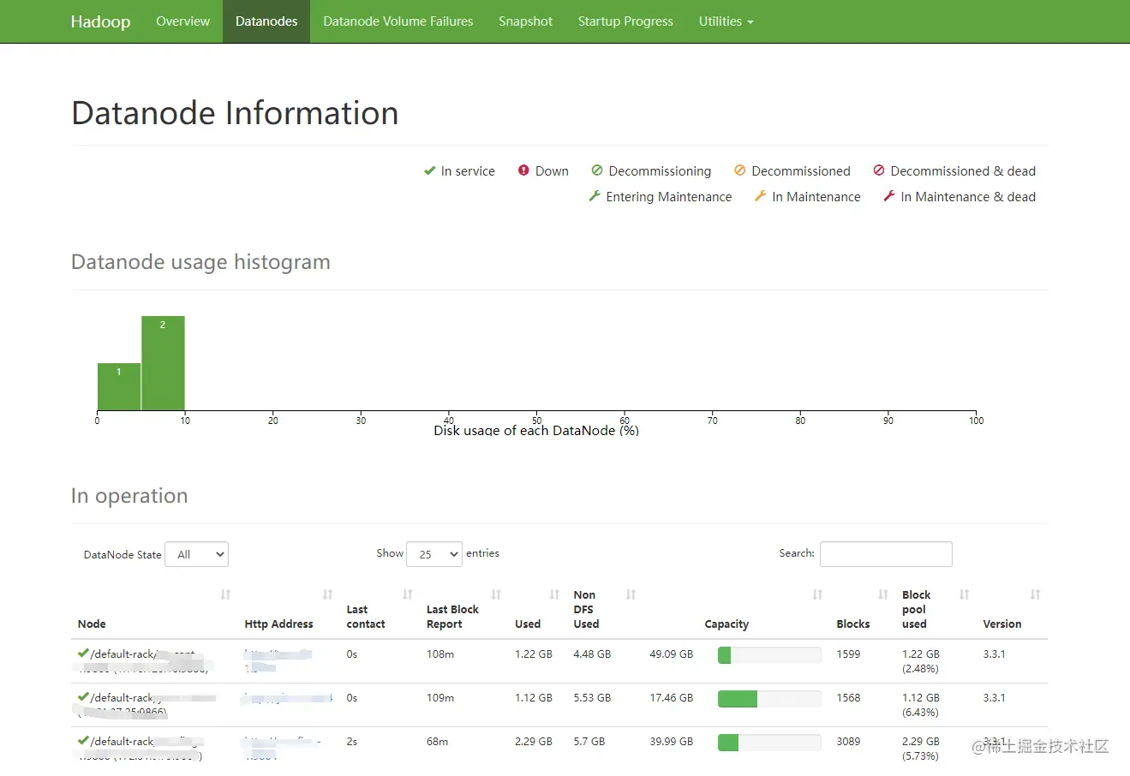Image resolution: width=1130 pixels, height=776 pixels.
Task: Click the Http Address column header
Action: [x=278, y=624]
